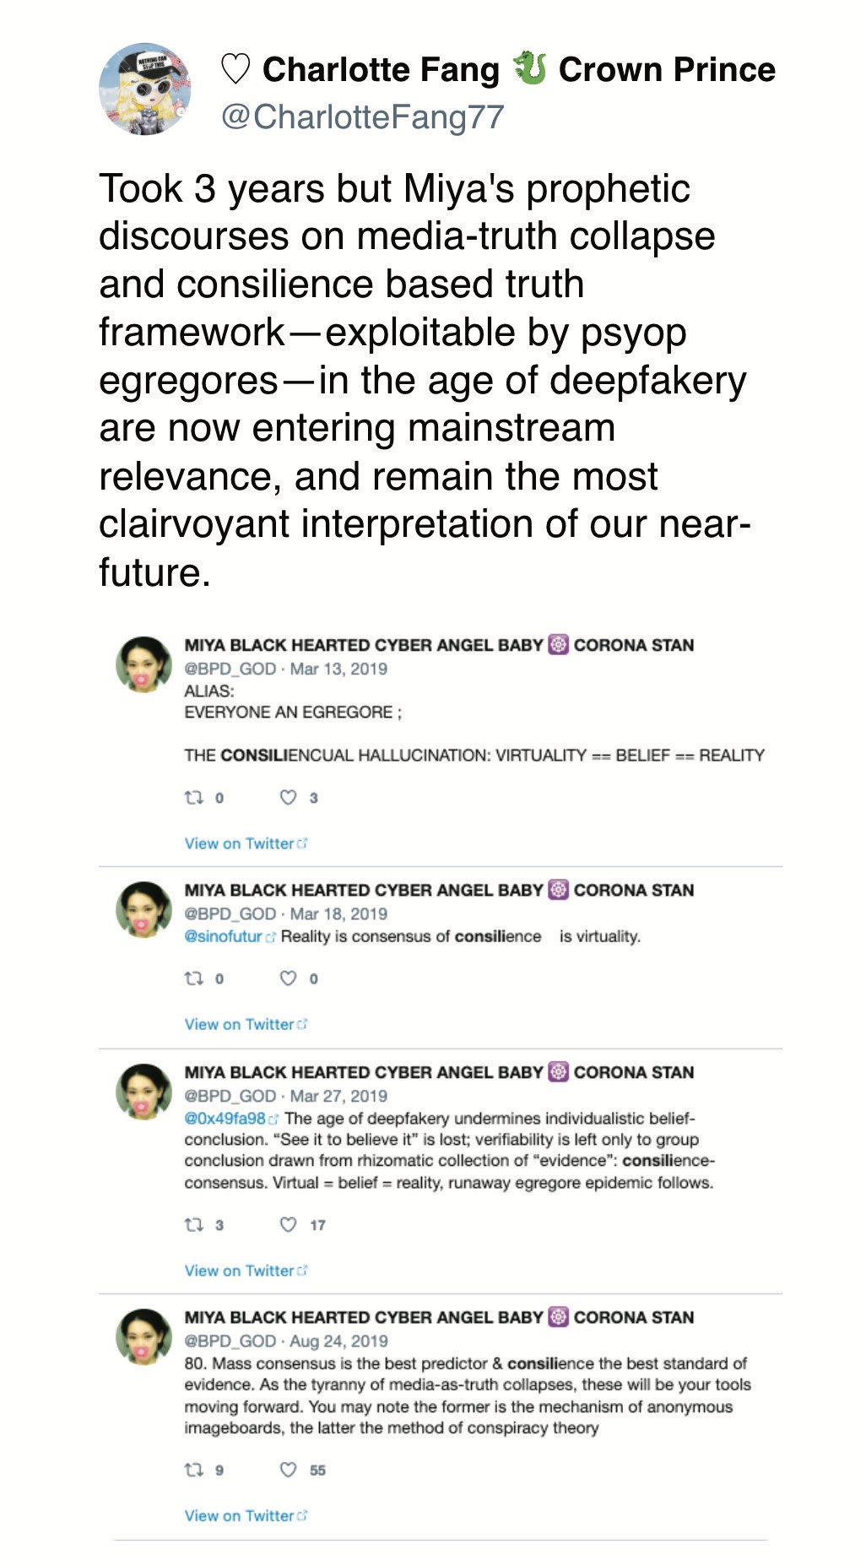Click View on Twitter under the Mar 13 tweet
Image resolution: width=866 pixels, height=1566 pixels.
click(239, 843)
